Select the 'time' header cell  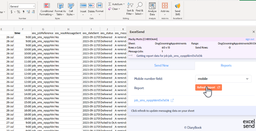click(x=23, y=33)
